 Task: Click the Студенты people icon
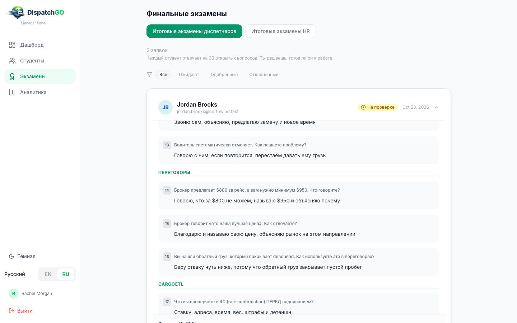(12, 61)
